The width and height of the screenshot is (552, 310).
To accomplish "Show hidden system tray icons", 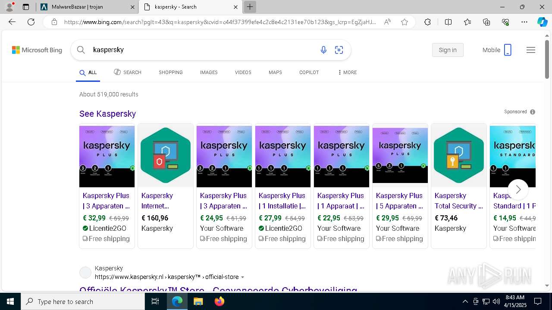I will click(465, 301).
